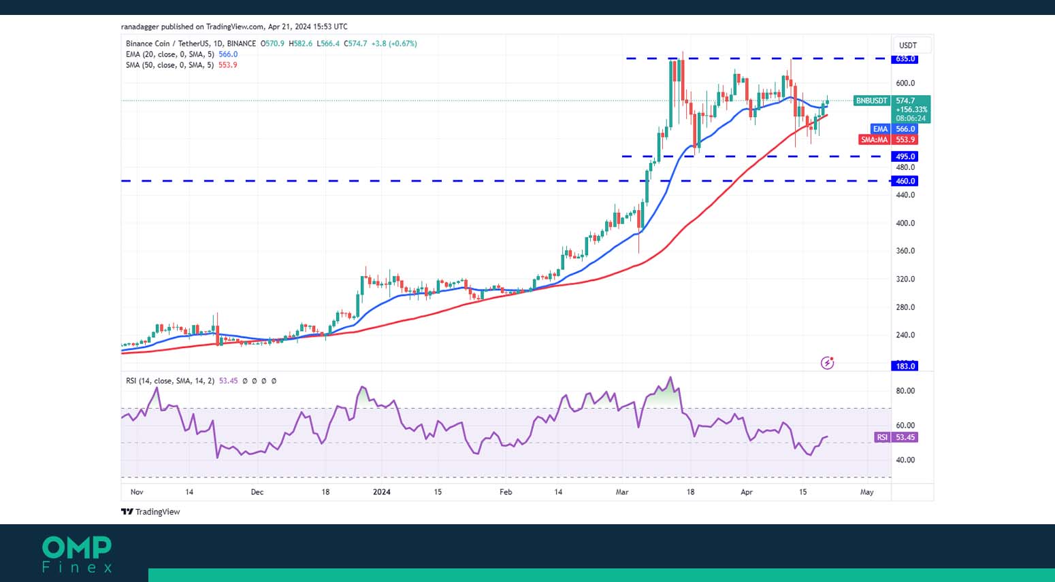Click the purple RSI axis tag
1055x582 pixels.
click(x=882, y=437)
